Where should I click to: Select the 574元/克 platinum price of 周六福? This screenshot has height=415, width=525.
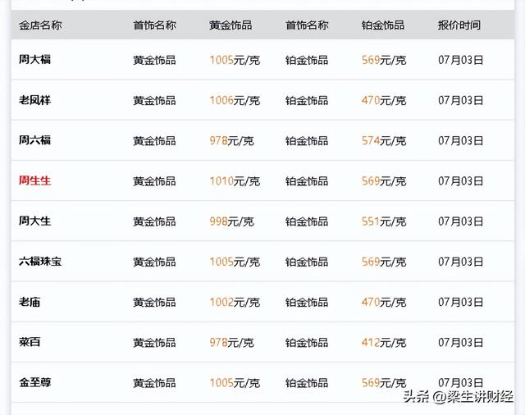pos(384,140)
